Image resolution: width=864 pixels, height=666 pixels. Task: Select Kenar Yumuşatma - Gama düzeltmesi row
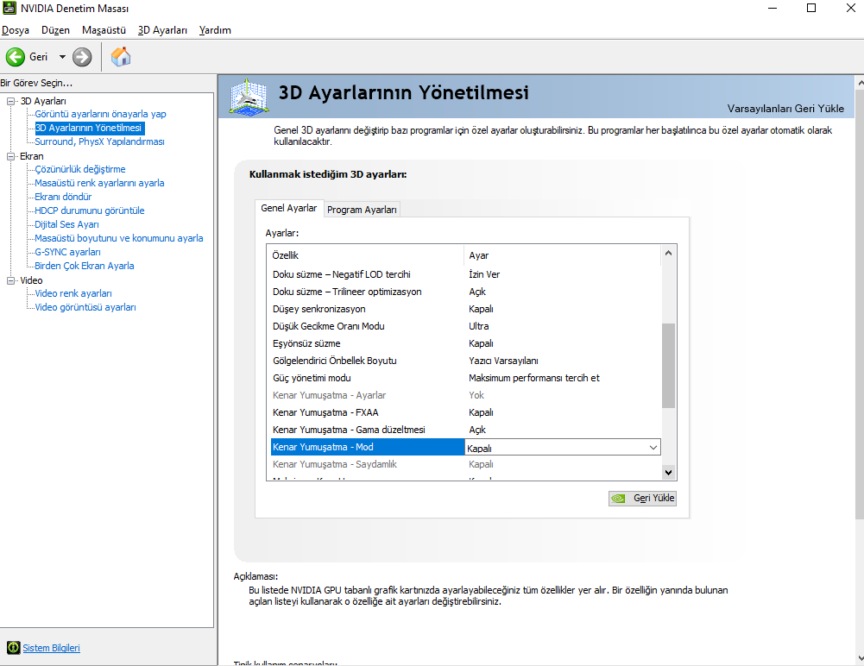coord(465,430)
